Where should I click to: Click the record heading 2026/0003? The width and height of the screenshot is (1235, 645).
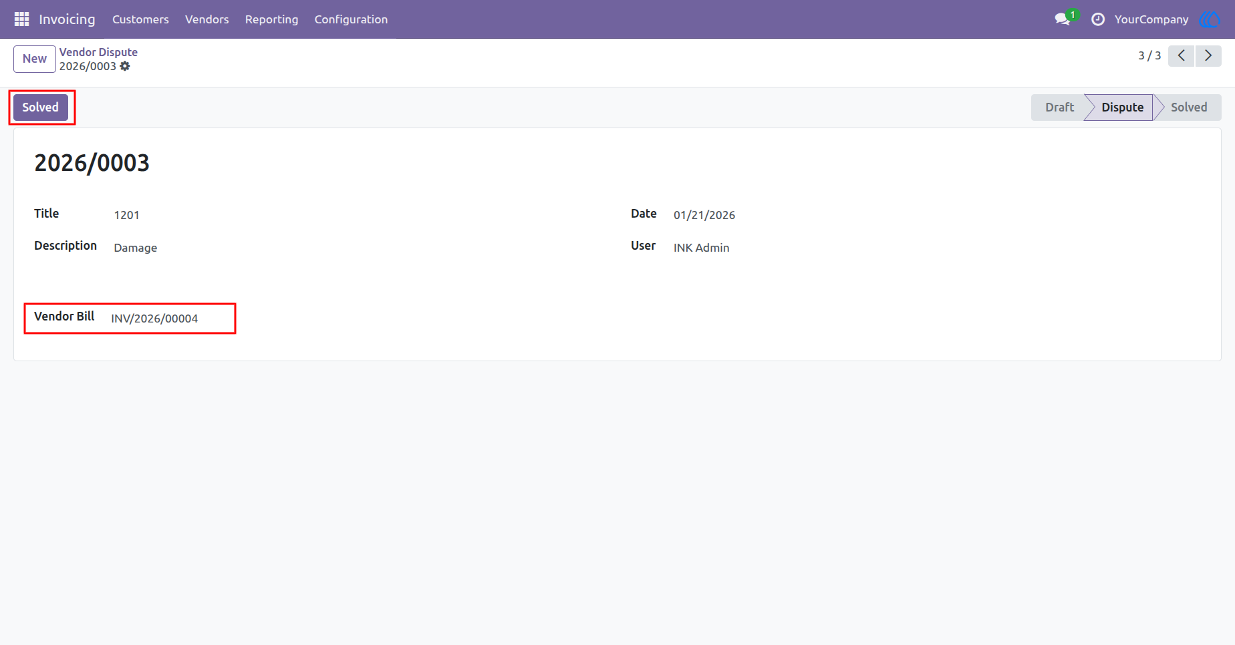coord(92,163)
